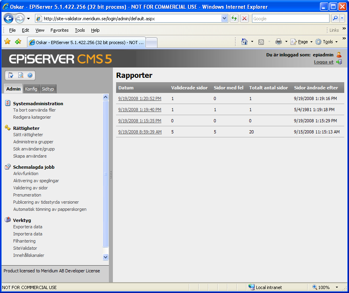This screenshot has width=349, height=293.
Task: Click the admin menu scrollbar thumb
Action: tap(105, 173)
